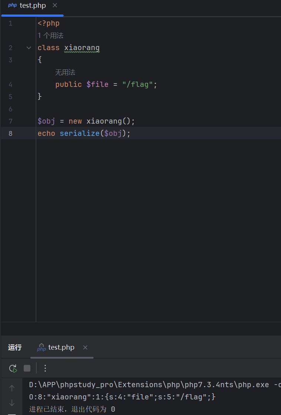This screenshot has height=415, width=281.
Task: Click the up arrow in the console sidebar
Action: [12, 388]
